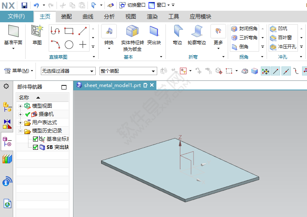Open Part Navigator settings gear
The height and width of the screenshot is (217, 307).
[x=6, y=86]
